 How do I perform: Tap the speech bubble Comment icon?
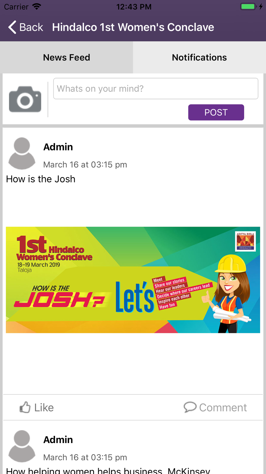click(190, 407)
